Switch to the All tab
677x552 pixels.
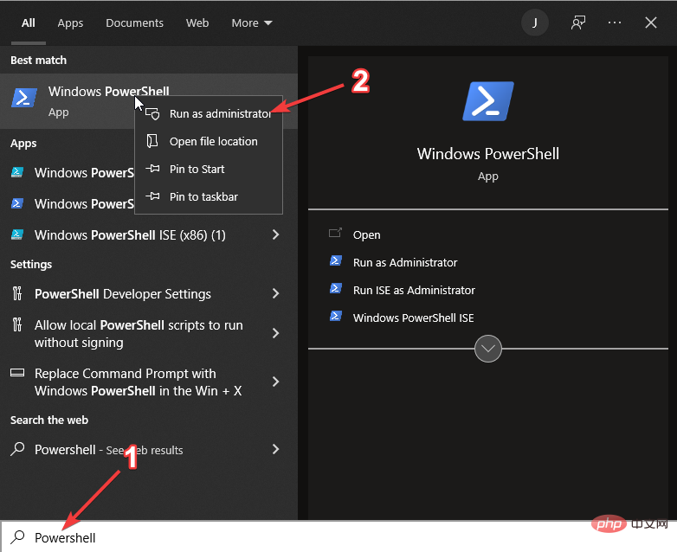[x=29, y=22]
